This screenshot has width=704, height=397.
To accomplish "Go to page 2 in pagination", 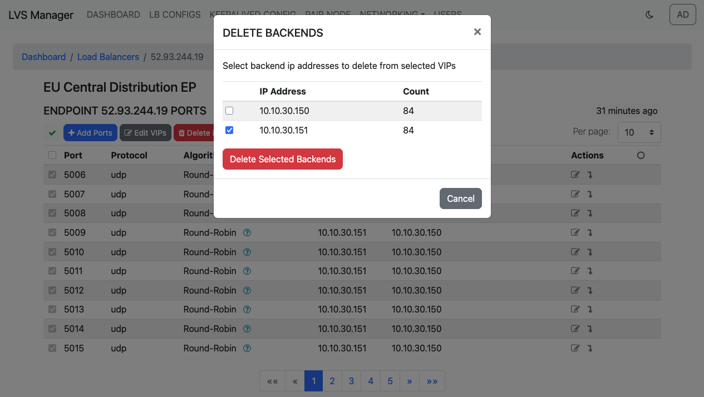I will pos(332,381).
